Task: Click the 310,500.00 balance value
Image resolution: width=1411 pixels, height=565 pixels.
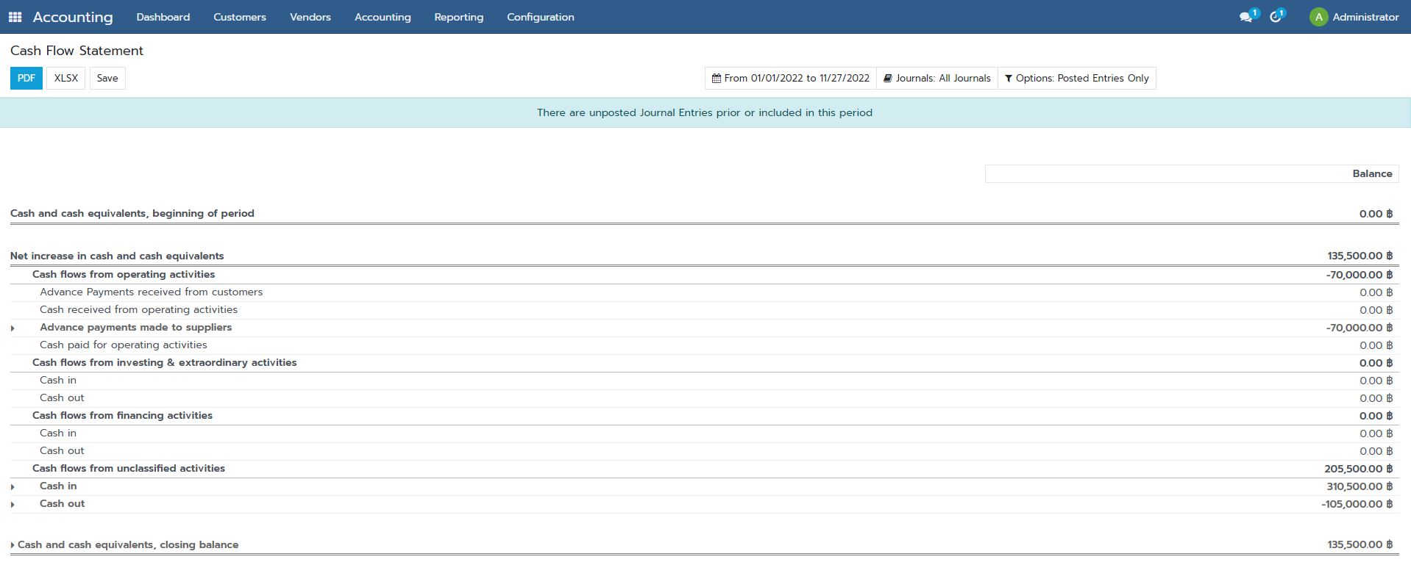Action: pyautogui.click(x=1360, y=486)
